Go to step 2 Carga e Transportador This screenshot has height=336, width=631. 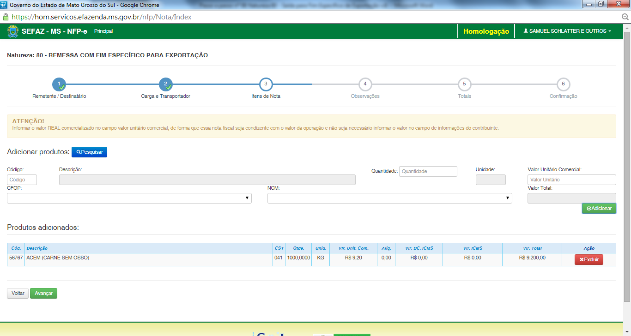[165, 85]
